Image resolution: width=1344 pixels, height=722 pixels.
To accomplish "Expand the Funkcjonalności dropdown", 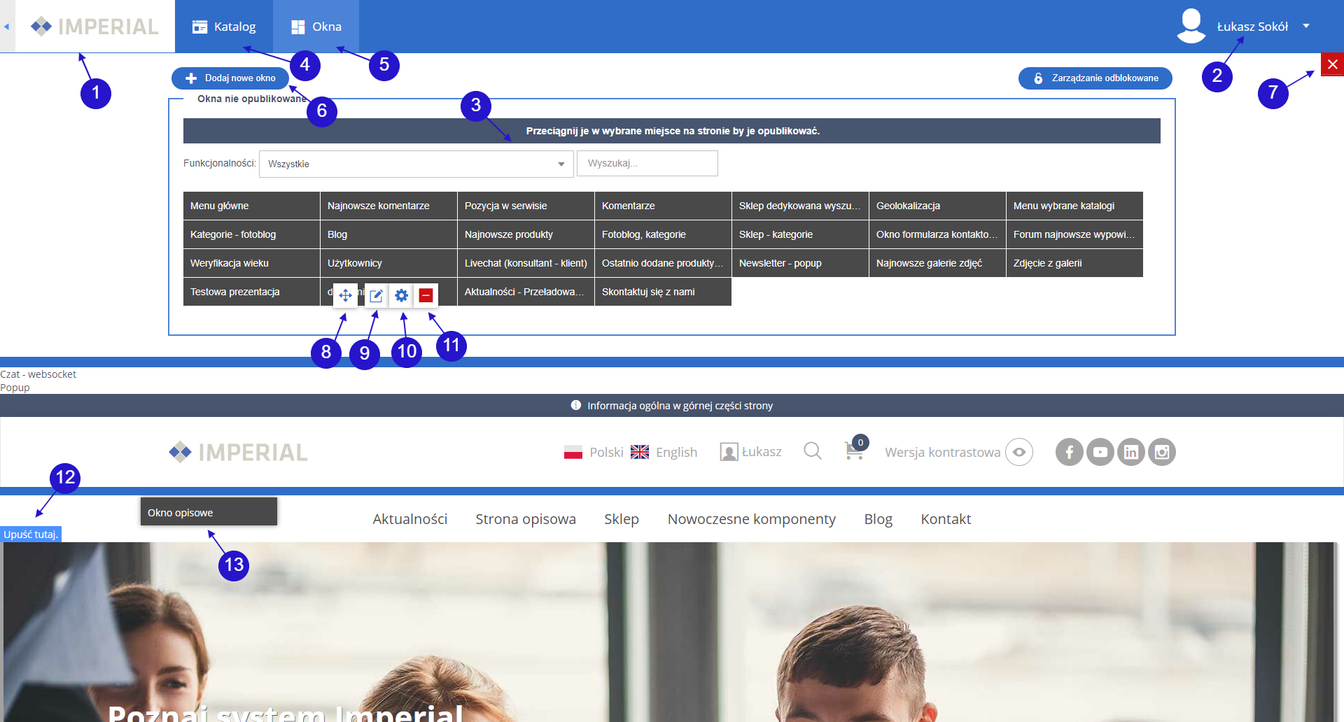I will pyautogui.click(x=416, y=164).
